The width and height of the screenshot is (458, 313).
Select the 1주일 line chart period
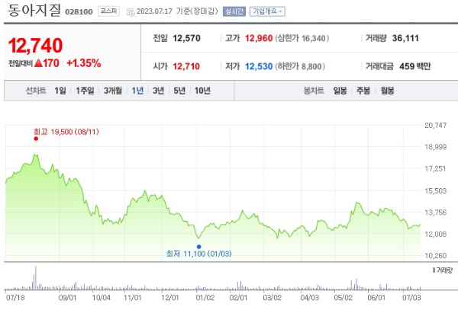click(x=85, y=91)
